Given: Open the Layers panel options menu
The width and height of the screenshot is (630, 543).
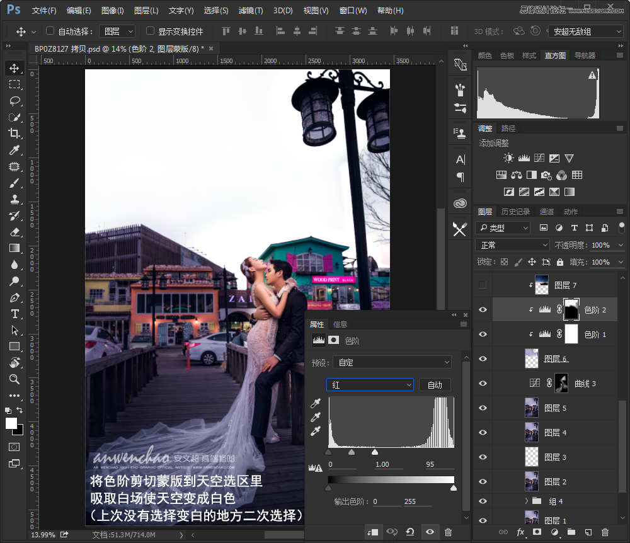Looking at the screenshot, I should click(620, 211).
